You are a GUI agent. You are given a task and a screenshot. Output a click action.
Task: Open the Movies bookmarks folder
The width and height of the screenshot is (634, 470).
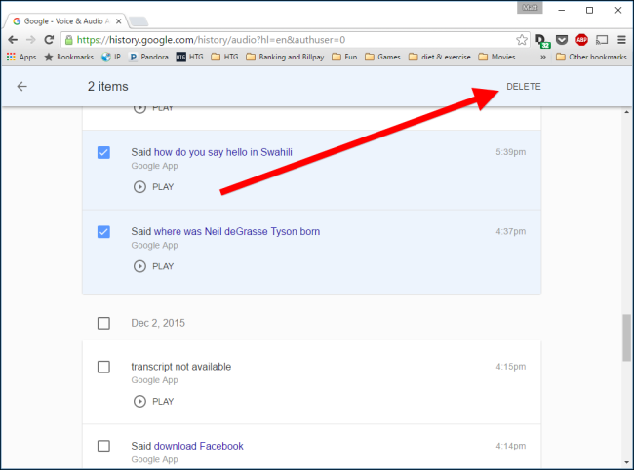[496, 57]
